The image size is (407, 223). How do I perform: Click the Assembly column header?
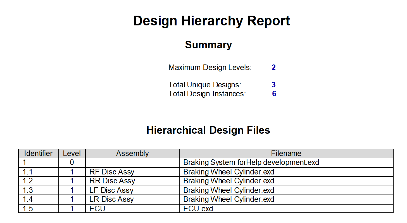click(x=132, y=154)
